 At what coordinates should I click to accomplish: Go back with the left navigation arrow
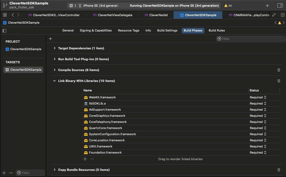point(13,15)
